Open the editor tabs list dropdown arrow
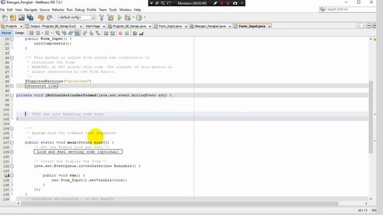This screenshot has height=215, width=383. coord(369,26)
